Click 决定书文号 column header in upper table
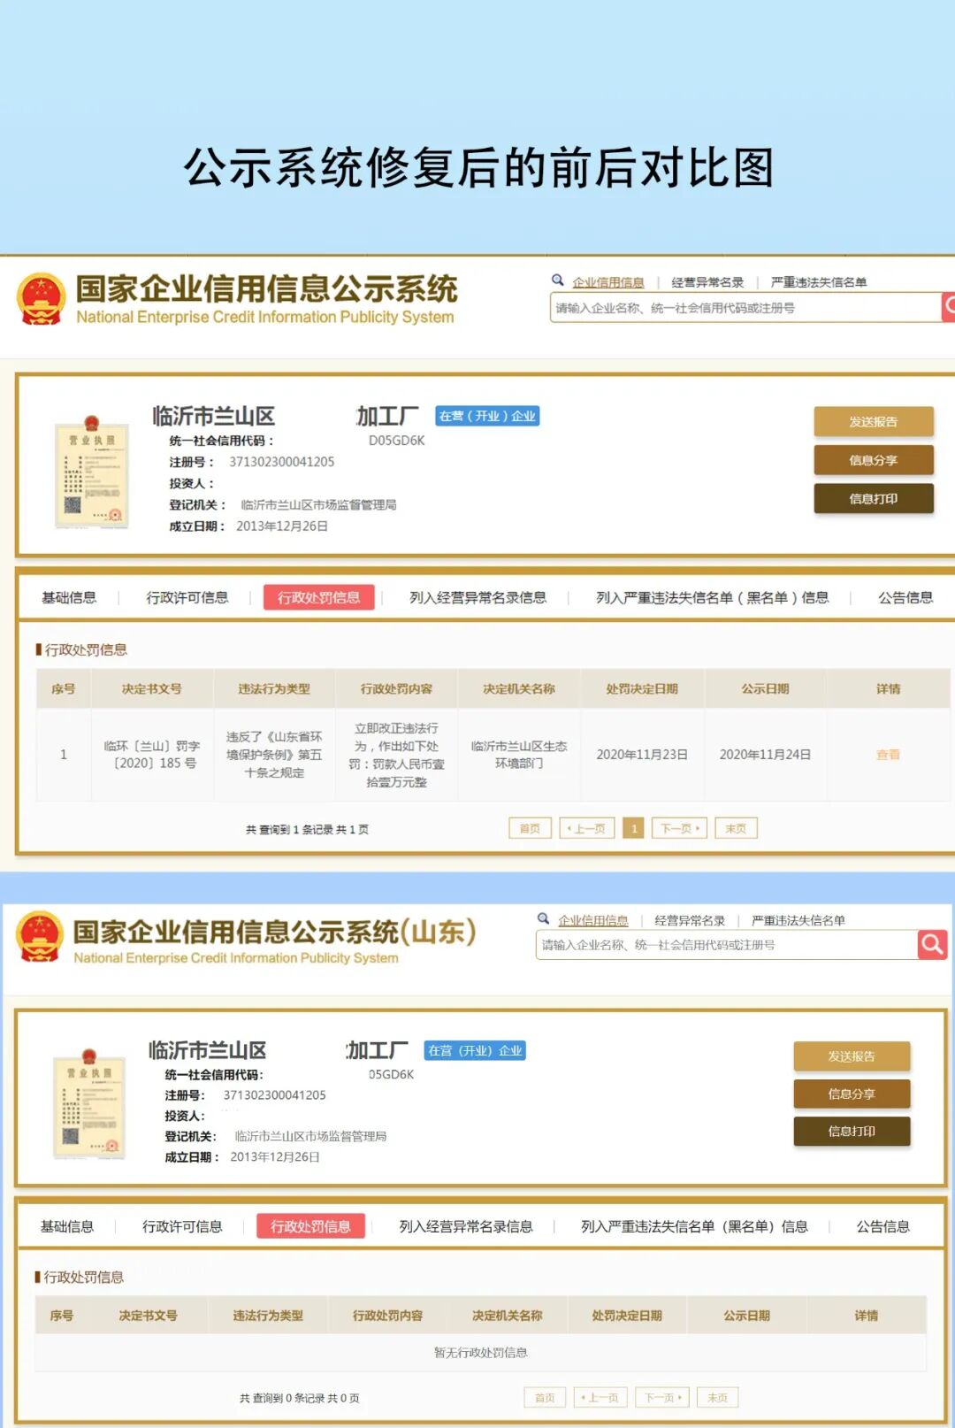The width and height of the screenshot is (955, 1428). pos(152,689)
